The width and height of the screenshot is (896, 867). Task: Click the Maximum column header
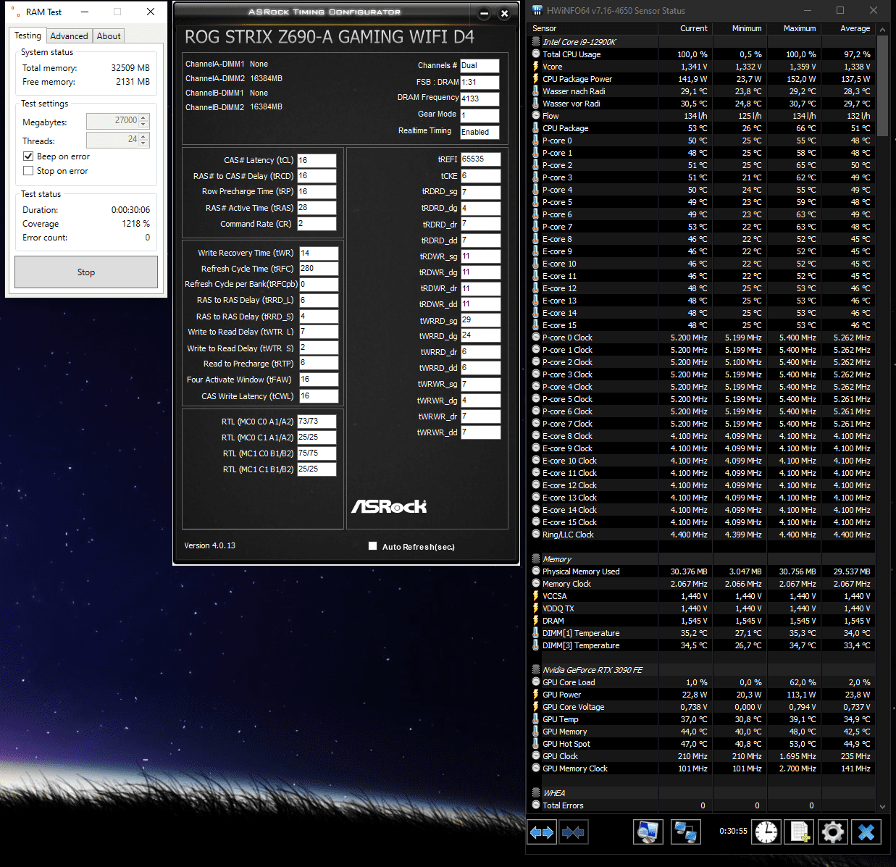(x=794, y=28)
